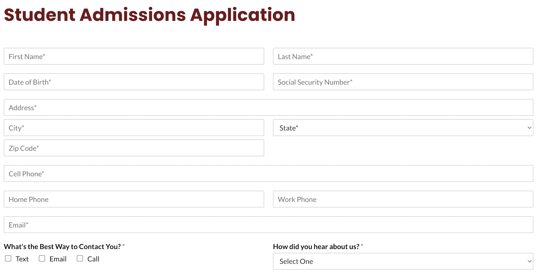The image size is (538, 276).
Task: Focus the Date of Birth field
Action: tap(133, 82)
